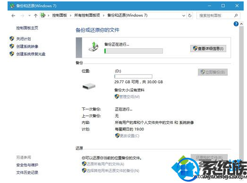Open the address bar history dropdown

click(x=184, y=16)
